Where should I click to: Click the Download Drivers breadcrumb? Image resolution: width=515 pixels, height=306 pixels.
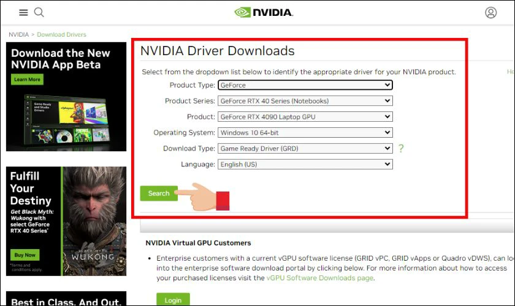tap(61, 34)
